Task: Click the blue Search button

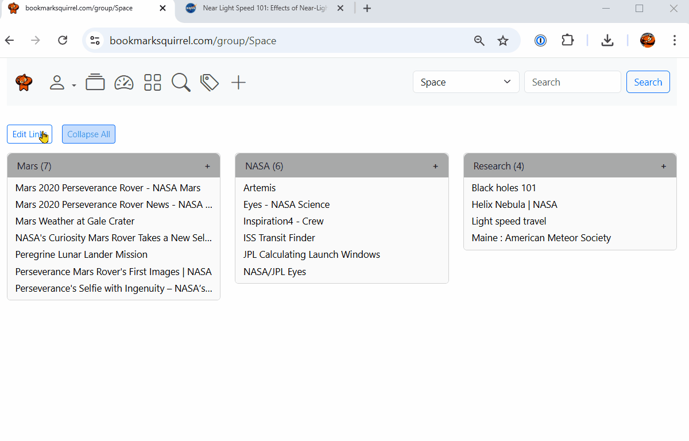Action: tap(648, 82)
